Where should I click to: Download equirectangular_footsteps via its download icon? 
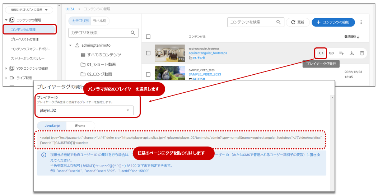352,53
